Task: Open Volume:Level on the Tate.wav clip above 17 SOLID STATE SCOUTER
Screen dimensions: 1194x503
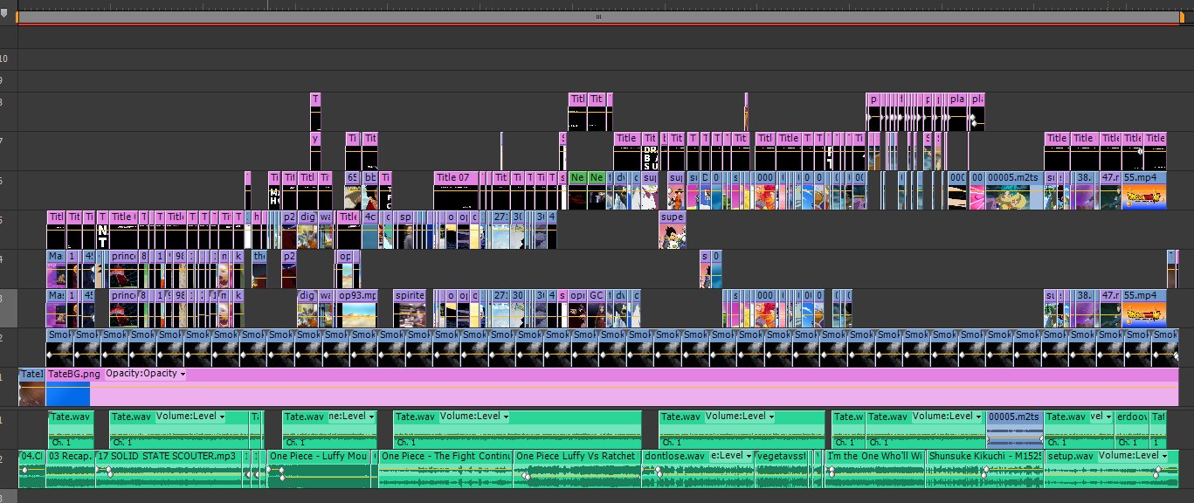Action: coord(190,417)
